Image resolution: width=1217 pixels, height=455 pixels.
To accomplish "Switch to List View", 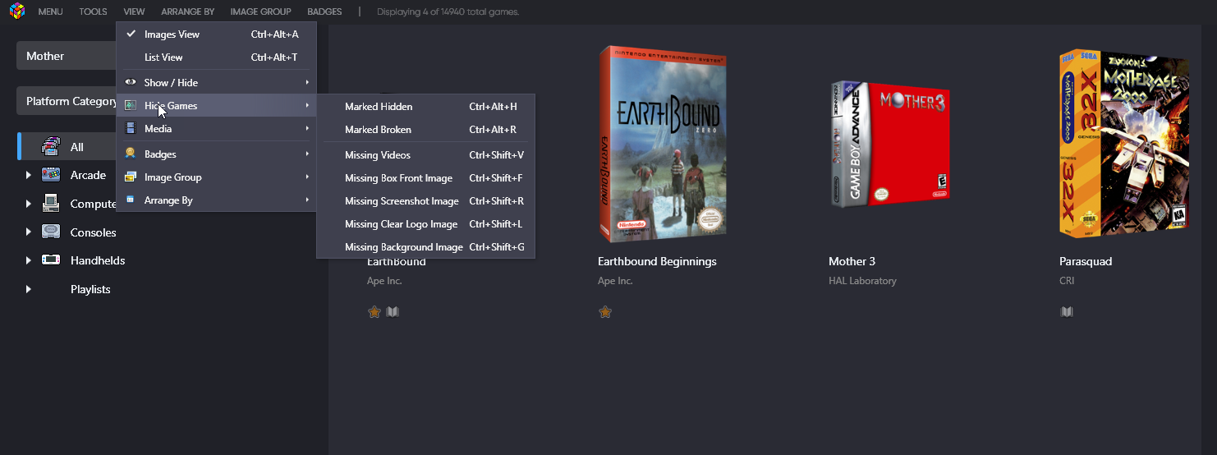I will click(216, 57).
